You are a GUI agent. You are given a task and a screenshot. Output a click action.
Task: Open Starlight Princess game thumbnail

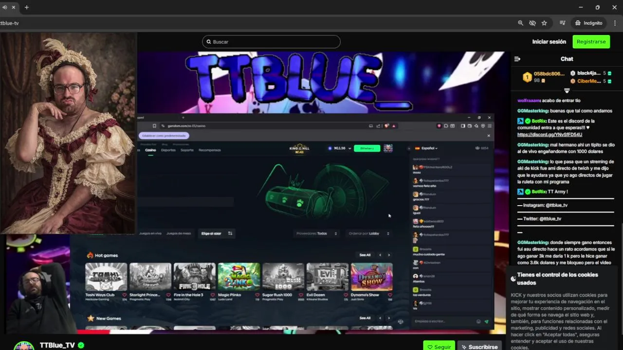pos(150,277)
